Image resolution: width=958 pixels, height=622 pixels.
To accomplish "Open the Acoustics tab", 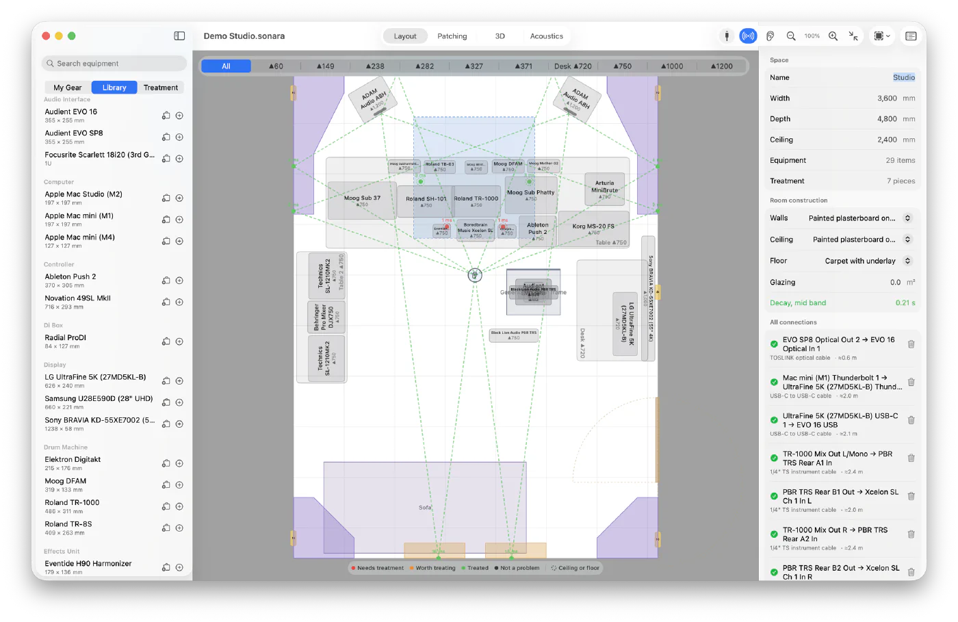I will click(547, 36).
